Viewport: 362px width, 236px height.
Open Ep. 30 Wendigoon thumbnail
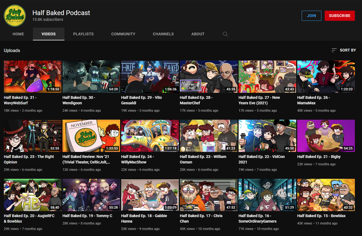click(x=91, y=77)
